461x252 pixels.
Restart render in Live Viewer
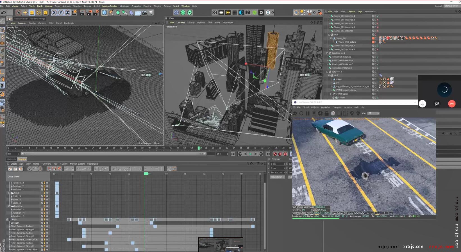(x=301, y=113)
